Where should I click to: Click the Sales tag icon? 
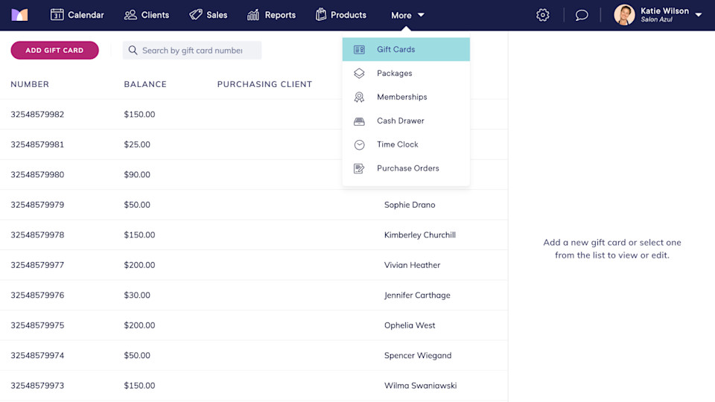[x=196, y=15]
